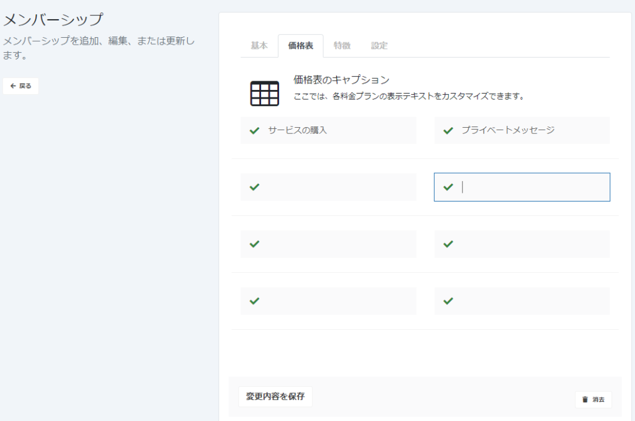Click the 戻る back button

(x=21, y=86)
